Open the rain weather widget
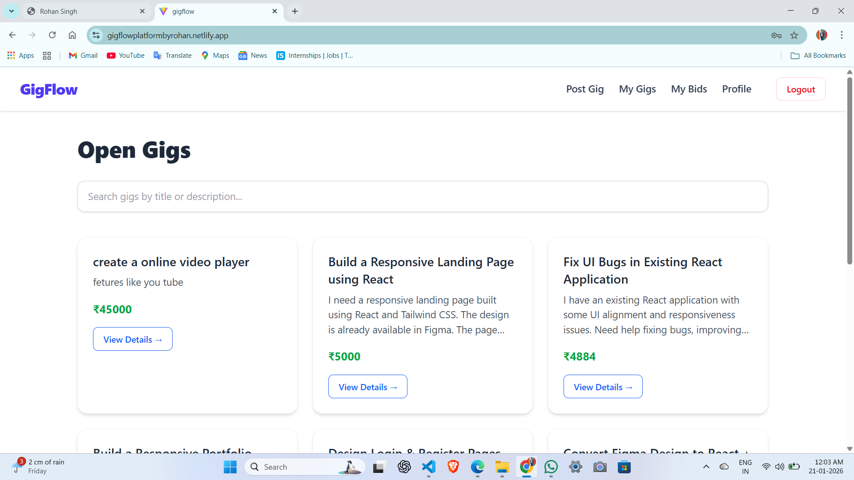The width and height of the screenshot is (854, 480). 38,467
